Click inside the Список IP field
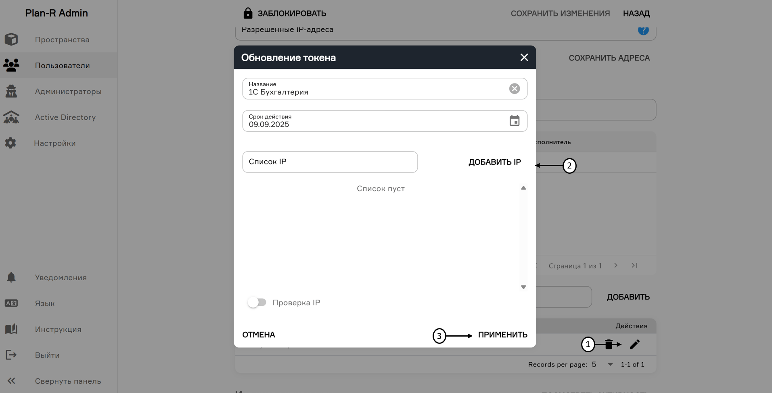772x393 pixels. tap(330, 162)
